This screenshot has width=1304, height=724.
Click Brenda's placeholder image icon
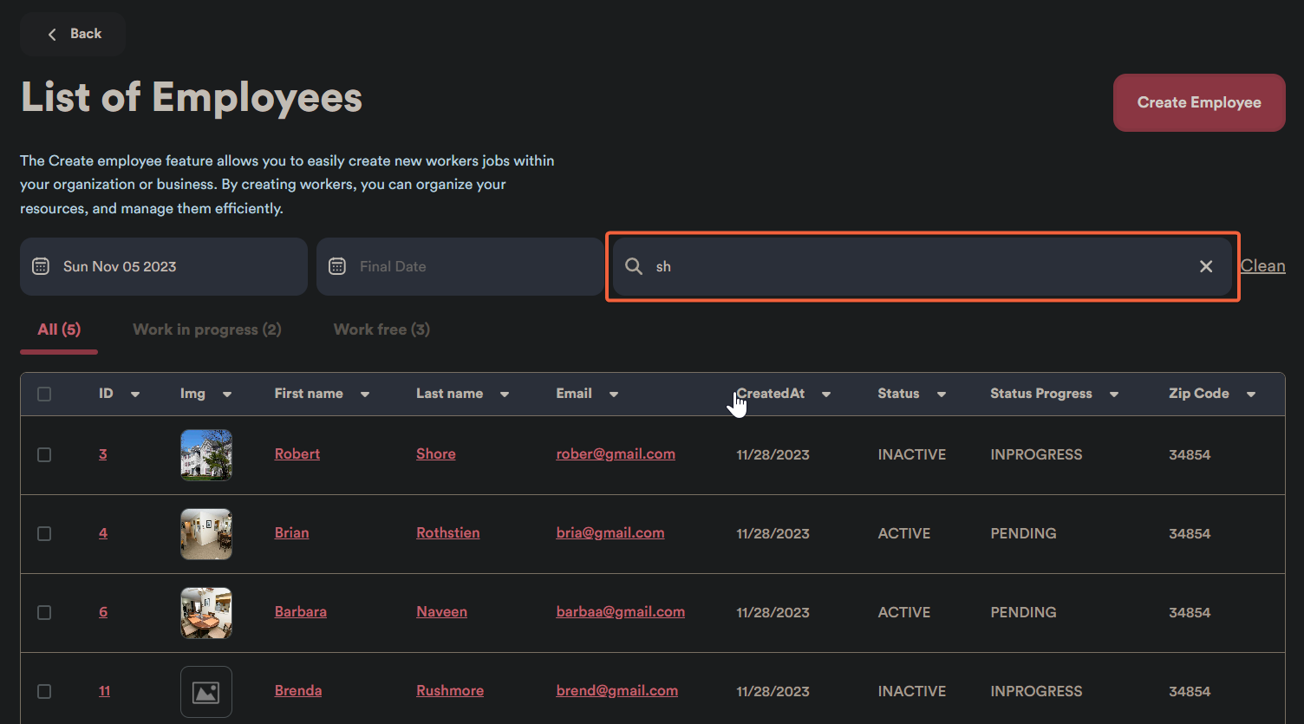coord(206,691)
